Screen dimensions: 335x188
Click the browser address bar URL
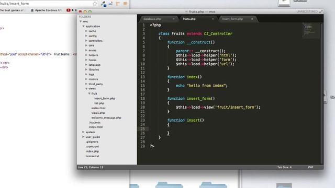point(14,4)
